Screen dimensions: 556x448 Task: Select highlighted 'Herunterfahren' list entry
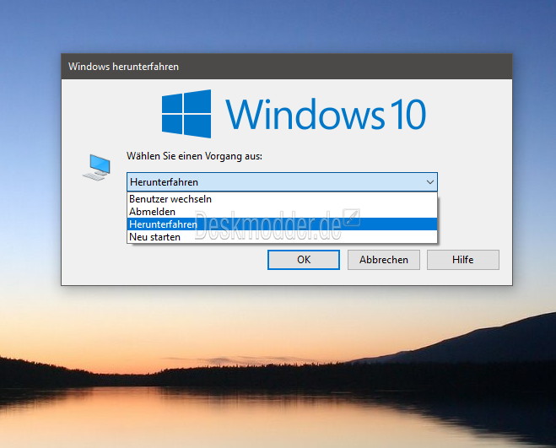(x=282, y=224)
